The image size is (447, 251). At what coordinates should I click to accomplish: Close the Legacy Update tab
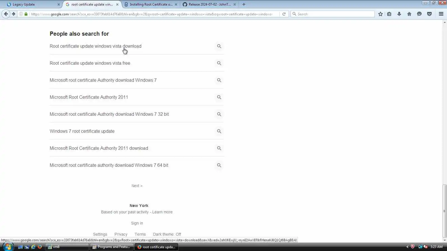pyautogui.click(x=59, y=4)
